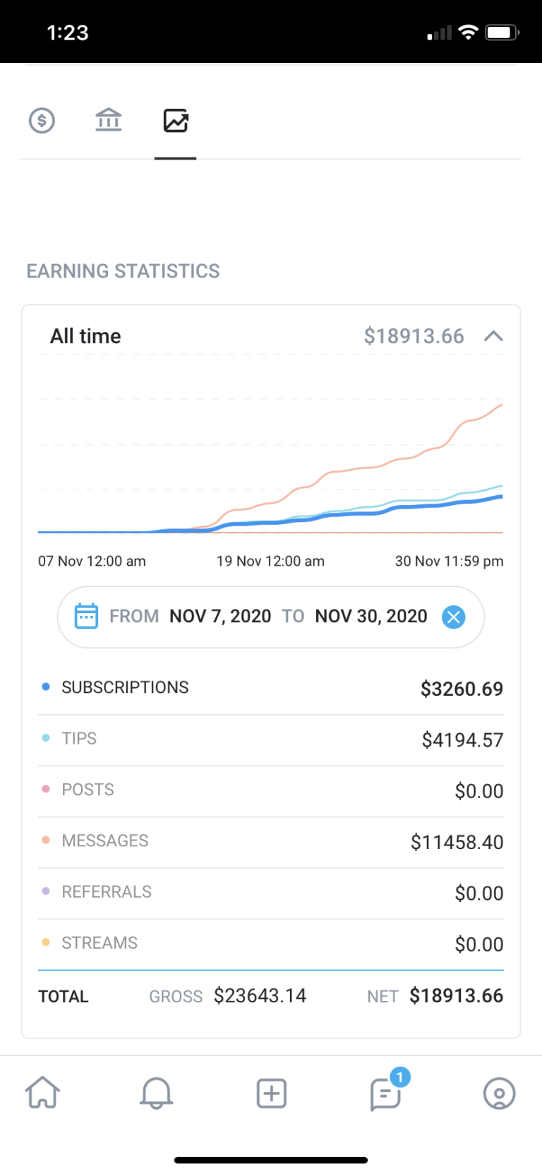
Task: Create a new post
Action: pos(271,1093)
